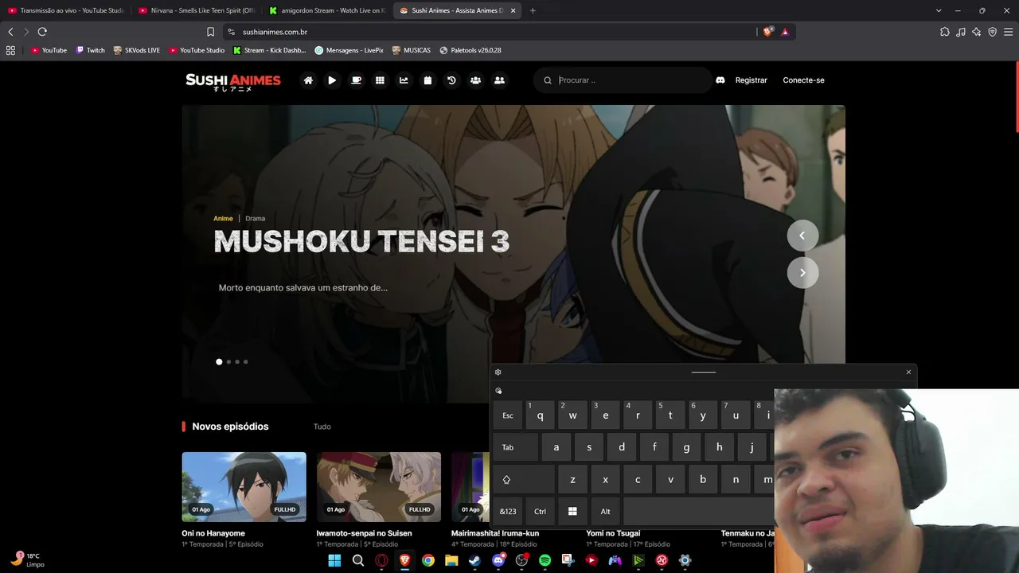Open Brave Shields lion icon in address bar

coord(767,32)
